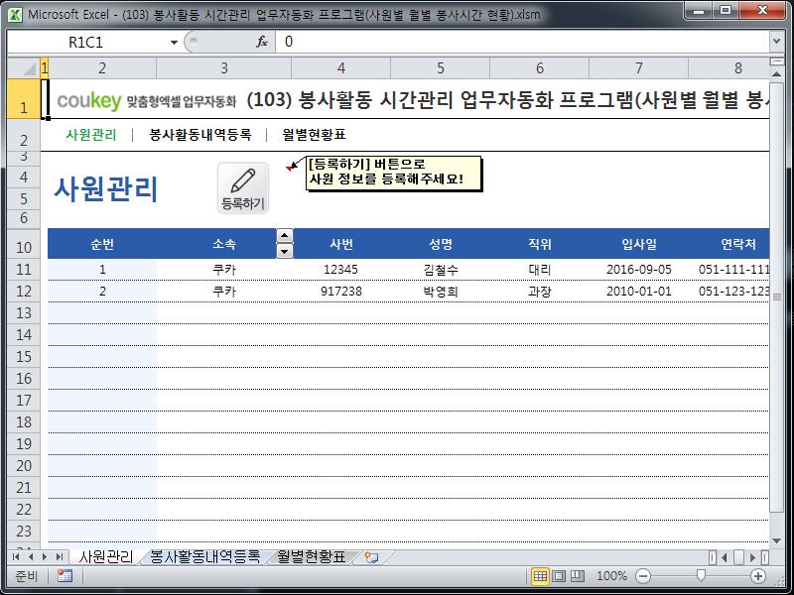Click the cell with 12345
Viewport: 794px width, 595px height.
[x=341, y=269]
